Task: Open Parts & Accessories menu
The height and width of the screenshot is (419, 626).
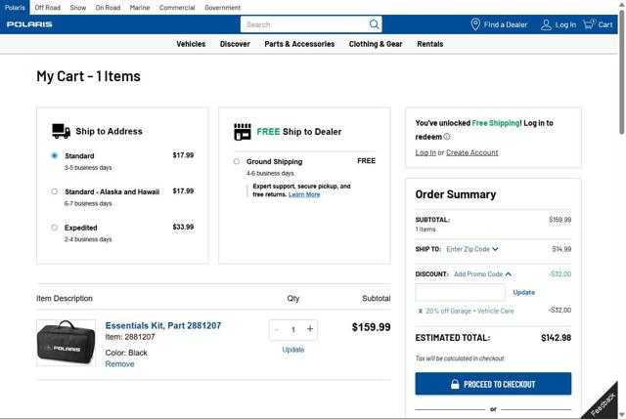Action: coord(299,44)
